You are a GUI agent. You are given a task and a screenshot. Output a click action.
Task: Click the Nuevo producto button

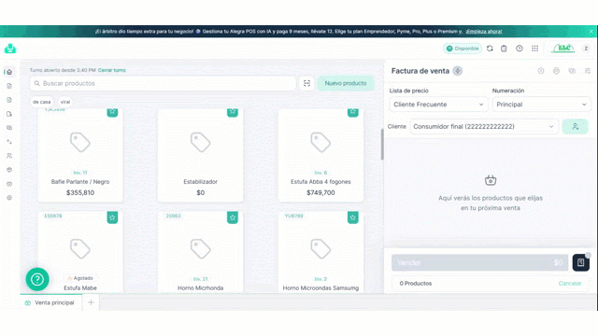pyautogui.click(x=346, y=83)
